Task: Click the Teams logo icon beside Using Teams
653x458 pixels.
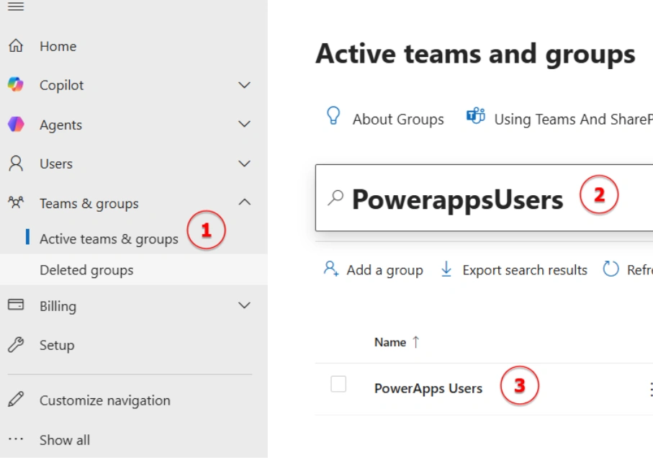Action: click(x=476, y=116)
